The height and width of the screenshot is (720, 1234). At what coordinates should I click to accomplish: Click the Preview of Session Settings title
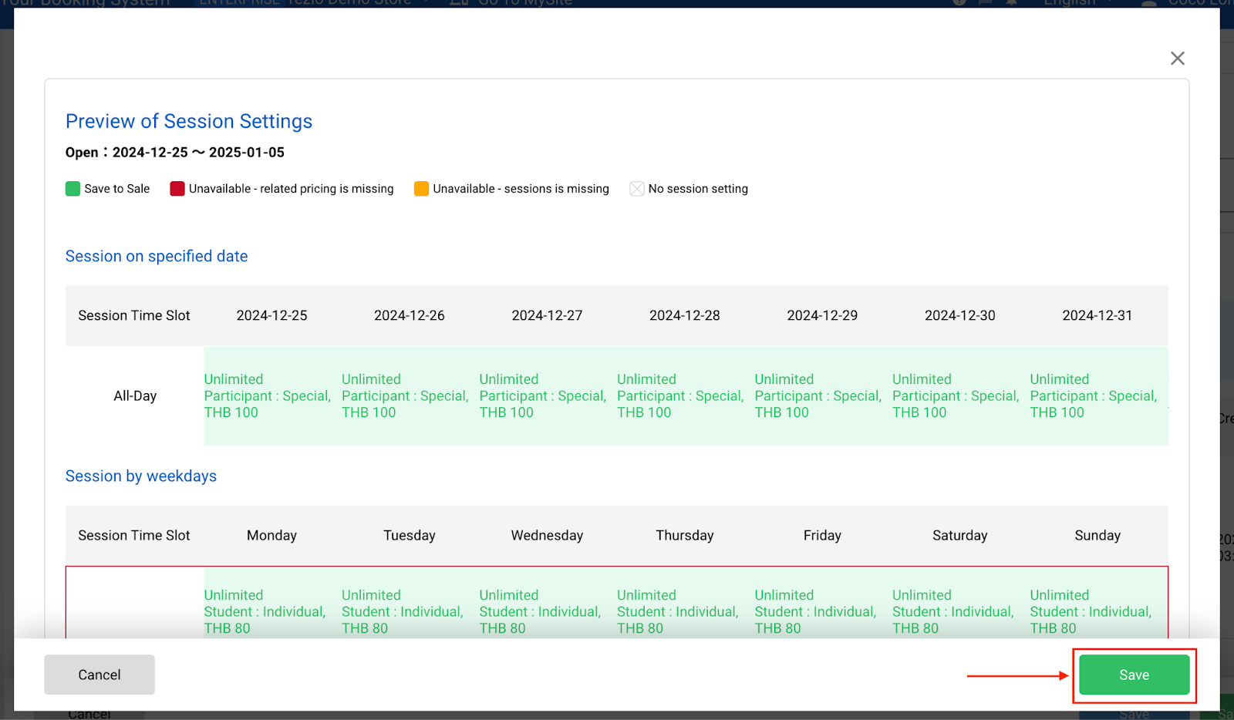(x=189, y=121)
